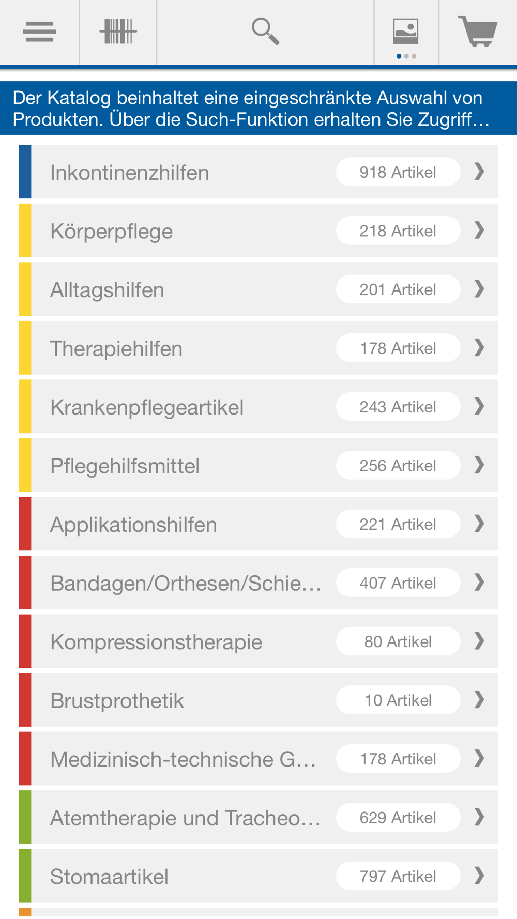Open Kompressionstherapie category
This screenshot has height=919, width=517.
(x=258, y=641)
